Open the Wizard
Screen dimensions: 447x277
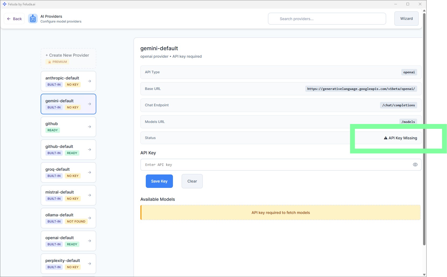tap(406, 19)
